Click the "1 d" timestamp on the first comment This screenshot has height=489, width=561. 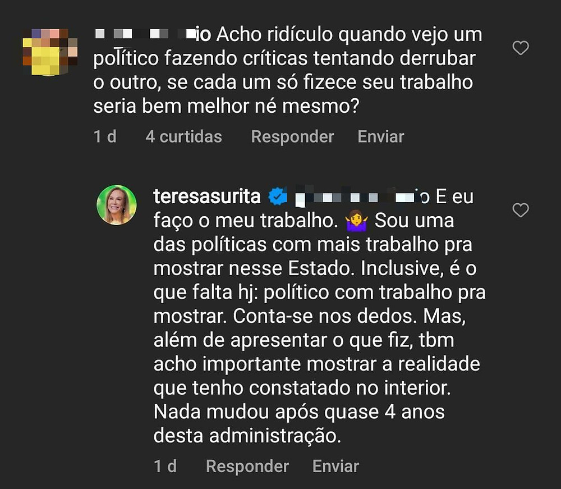105,137
